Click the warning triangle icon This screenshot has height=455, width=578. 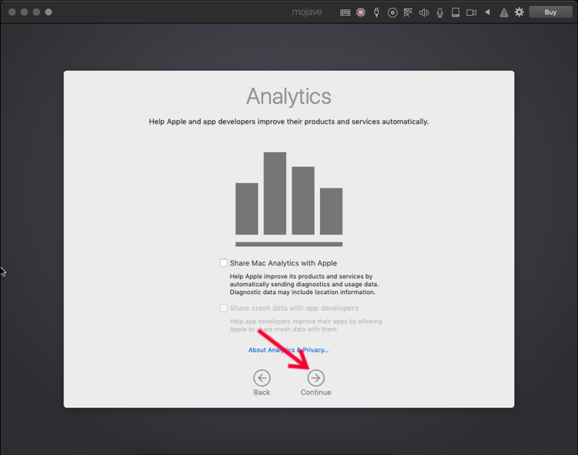[504, 12]
